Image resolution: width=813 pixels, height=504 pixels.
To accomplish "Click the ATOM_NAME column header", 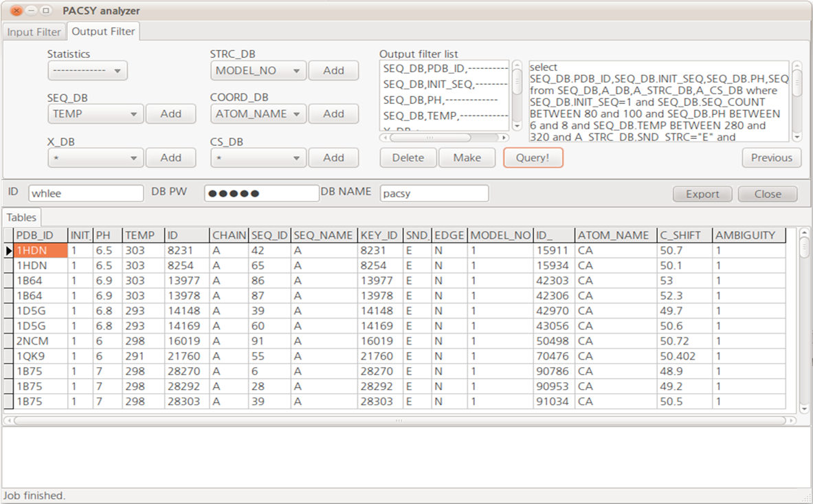I will tap(616, 235).
